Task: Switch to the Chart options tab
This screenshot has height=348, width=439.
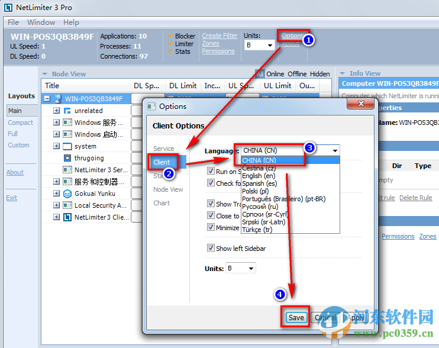Action: tap(162, 203)
